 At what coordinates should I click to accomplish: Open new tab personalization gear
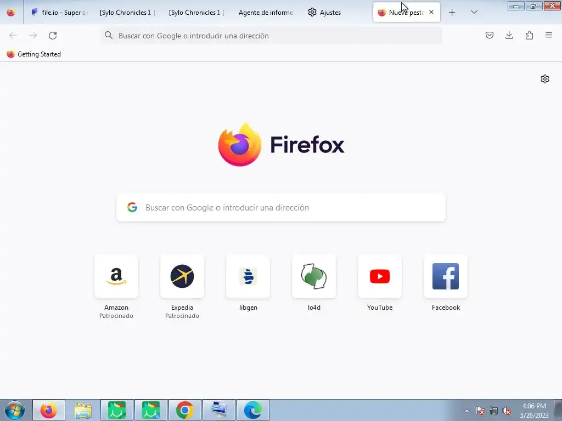545,79
